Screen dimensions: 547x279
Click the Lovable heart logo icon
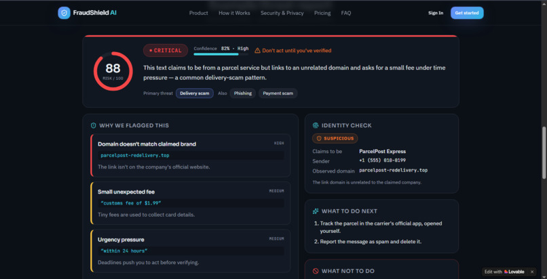coord(506,272)
